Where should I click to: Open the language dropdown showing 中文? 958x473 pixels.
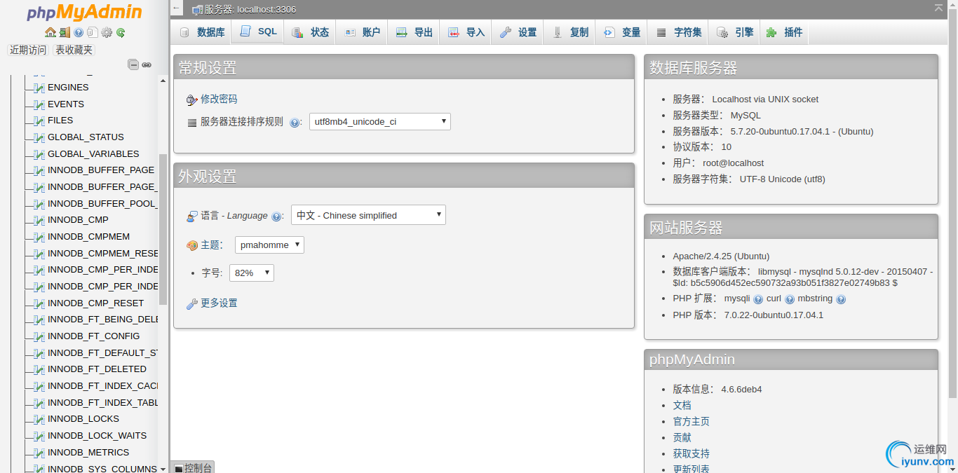[x=368, y=215]
